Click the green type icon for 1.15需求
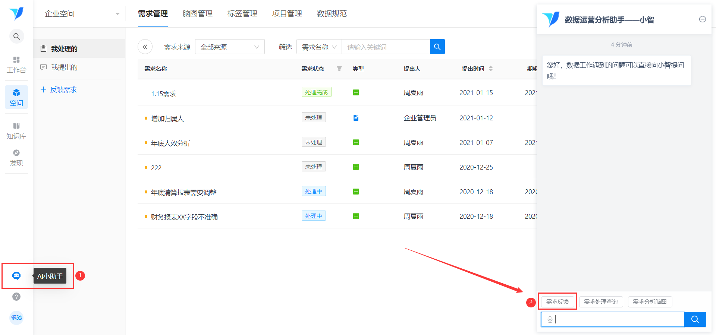The image size is (716, 335). (356, 92)
